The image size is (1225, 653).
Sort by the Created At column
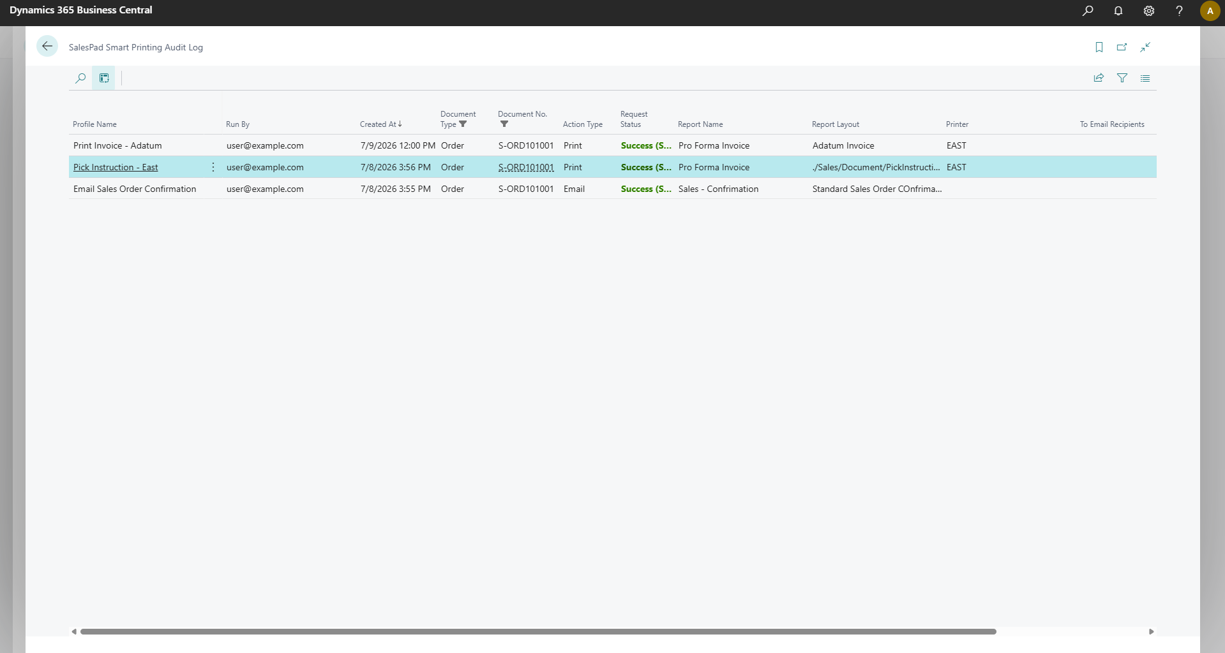click(381, 124)
